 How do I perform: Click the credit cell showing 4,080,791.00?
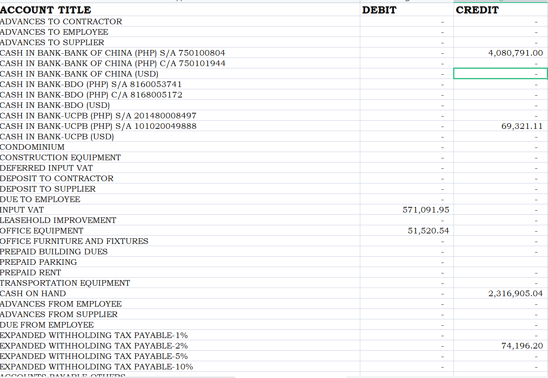(x=501, y=53)
